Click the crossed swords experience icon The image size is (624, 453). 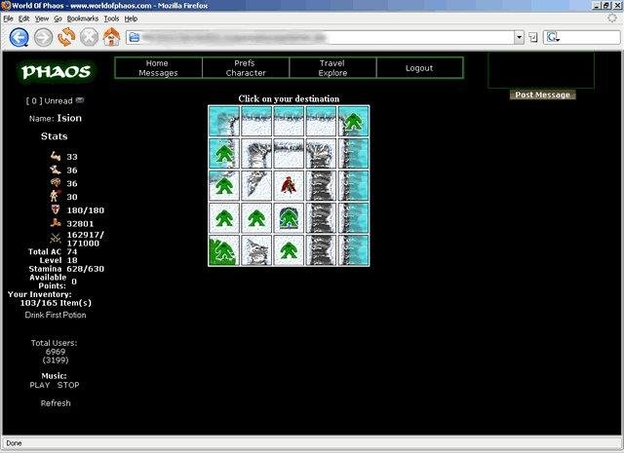tap(56, 239)
